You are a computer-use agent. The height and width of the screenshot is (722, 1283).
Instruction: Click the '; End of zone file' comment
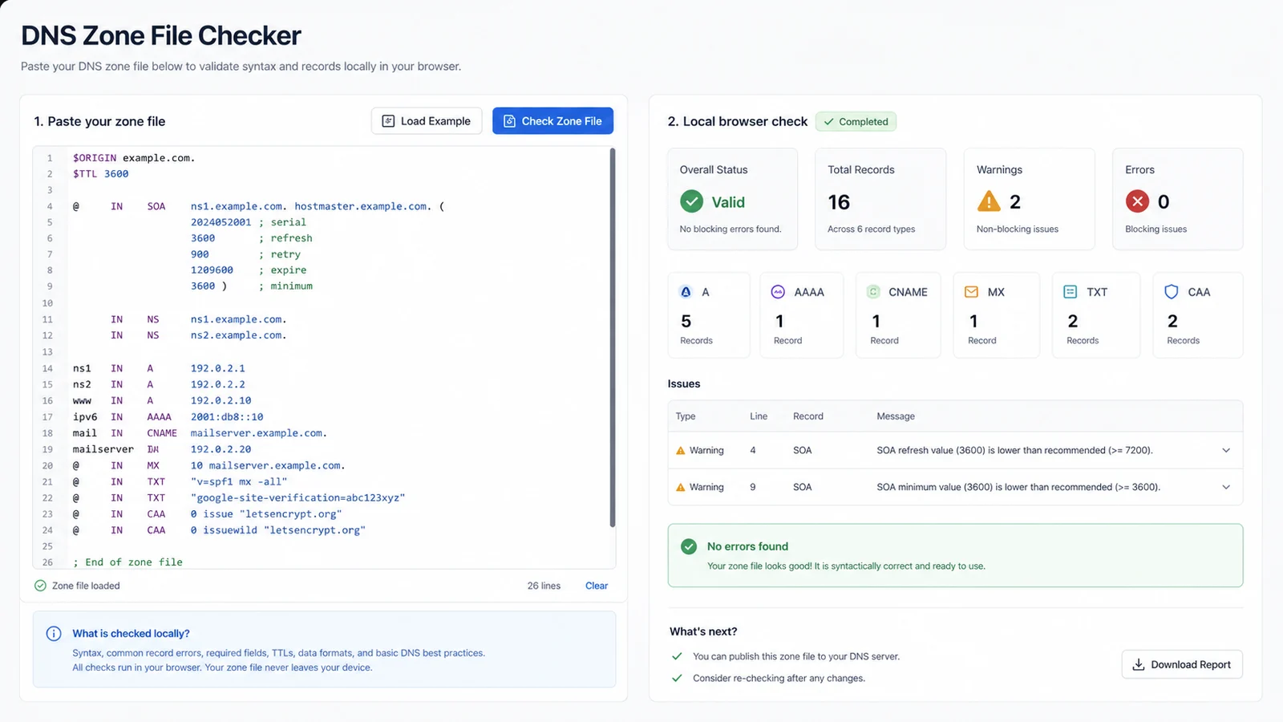pos(127,562)
